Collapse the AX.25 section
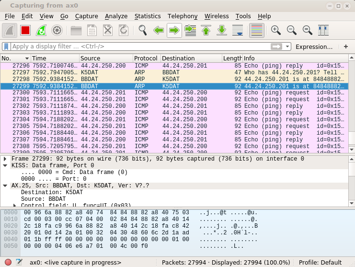The height and width of the screenshot is (267, 355). (x=5, y=186)
